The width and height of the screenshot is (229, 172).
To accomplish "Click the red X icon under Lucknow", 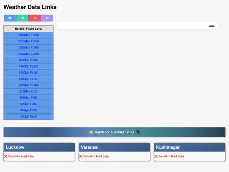I will (6, 156).
